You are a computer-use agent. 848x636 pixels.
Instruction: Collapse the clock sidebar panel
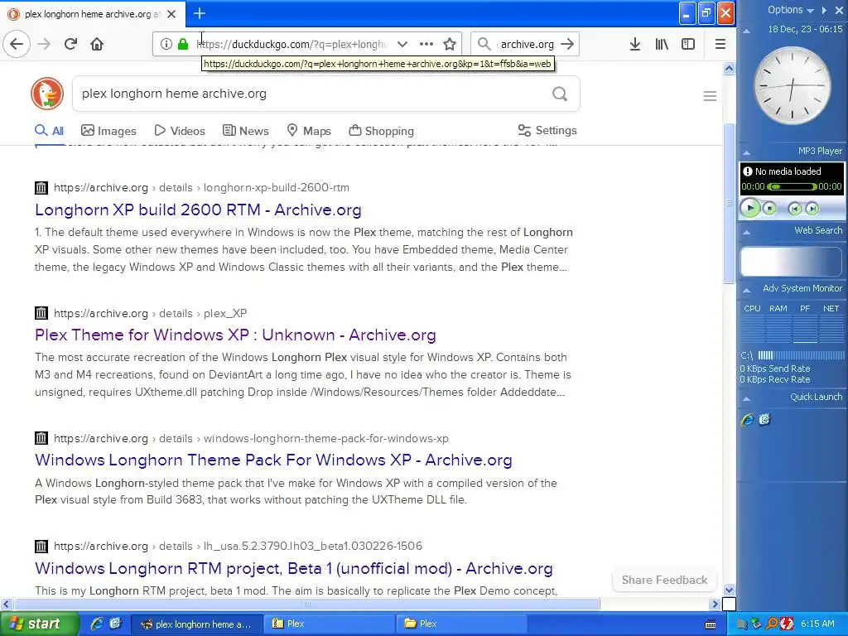746,31
